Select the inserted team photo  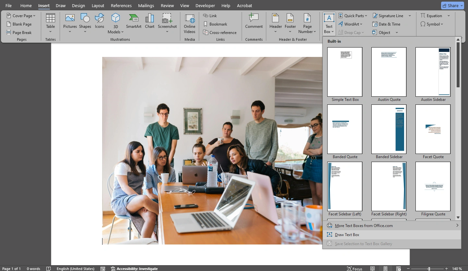click(x=212, y=151)
